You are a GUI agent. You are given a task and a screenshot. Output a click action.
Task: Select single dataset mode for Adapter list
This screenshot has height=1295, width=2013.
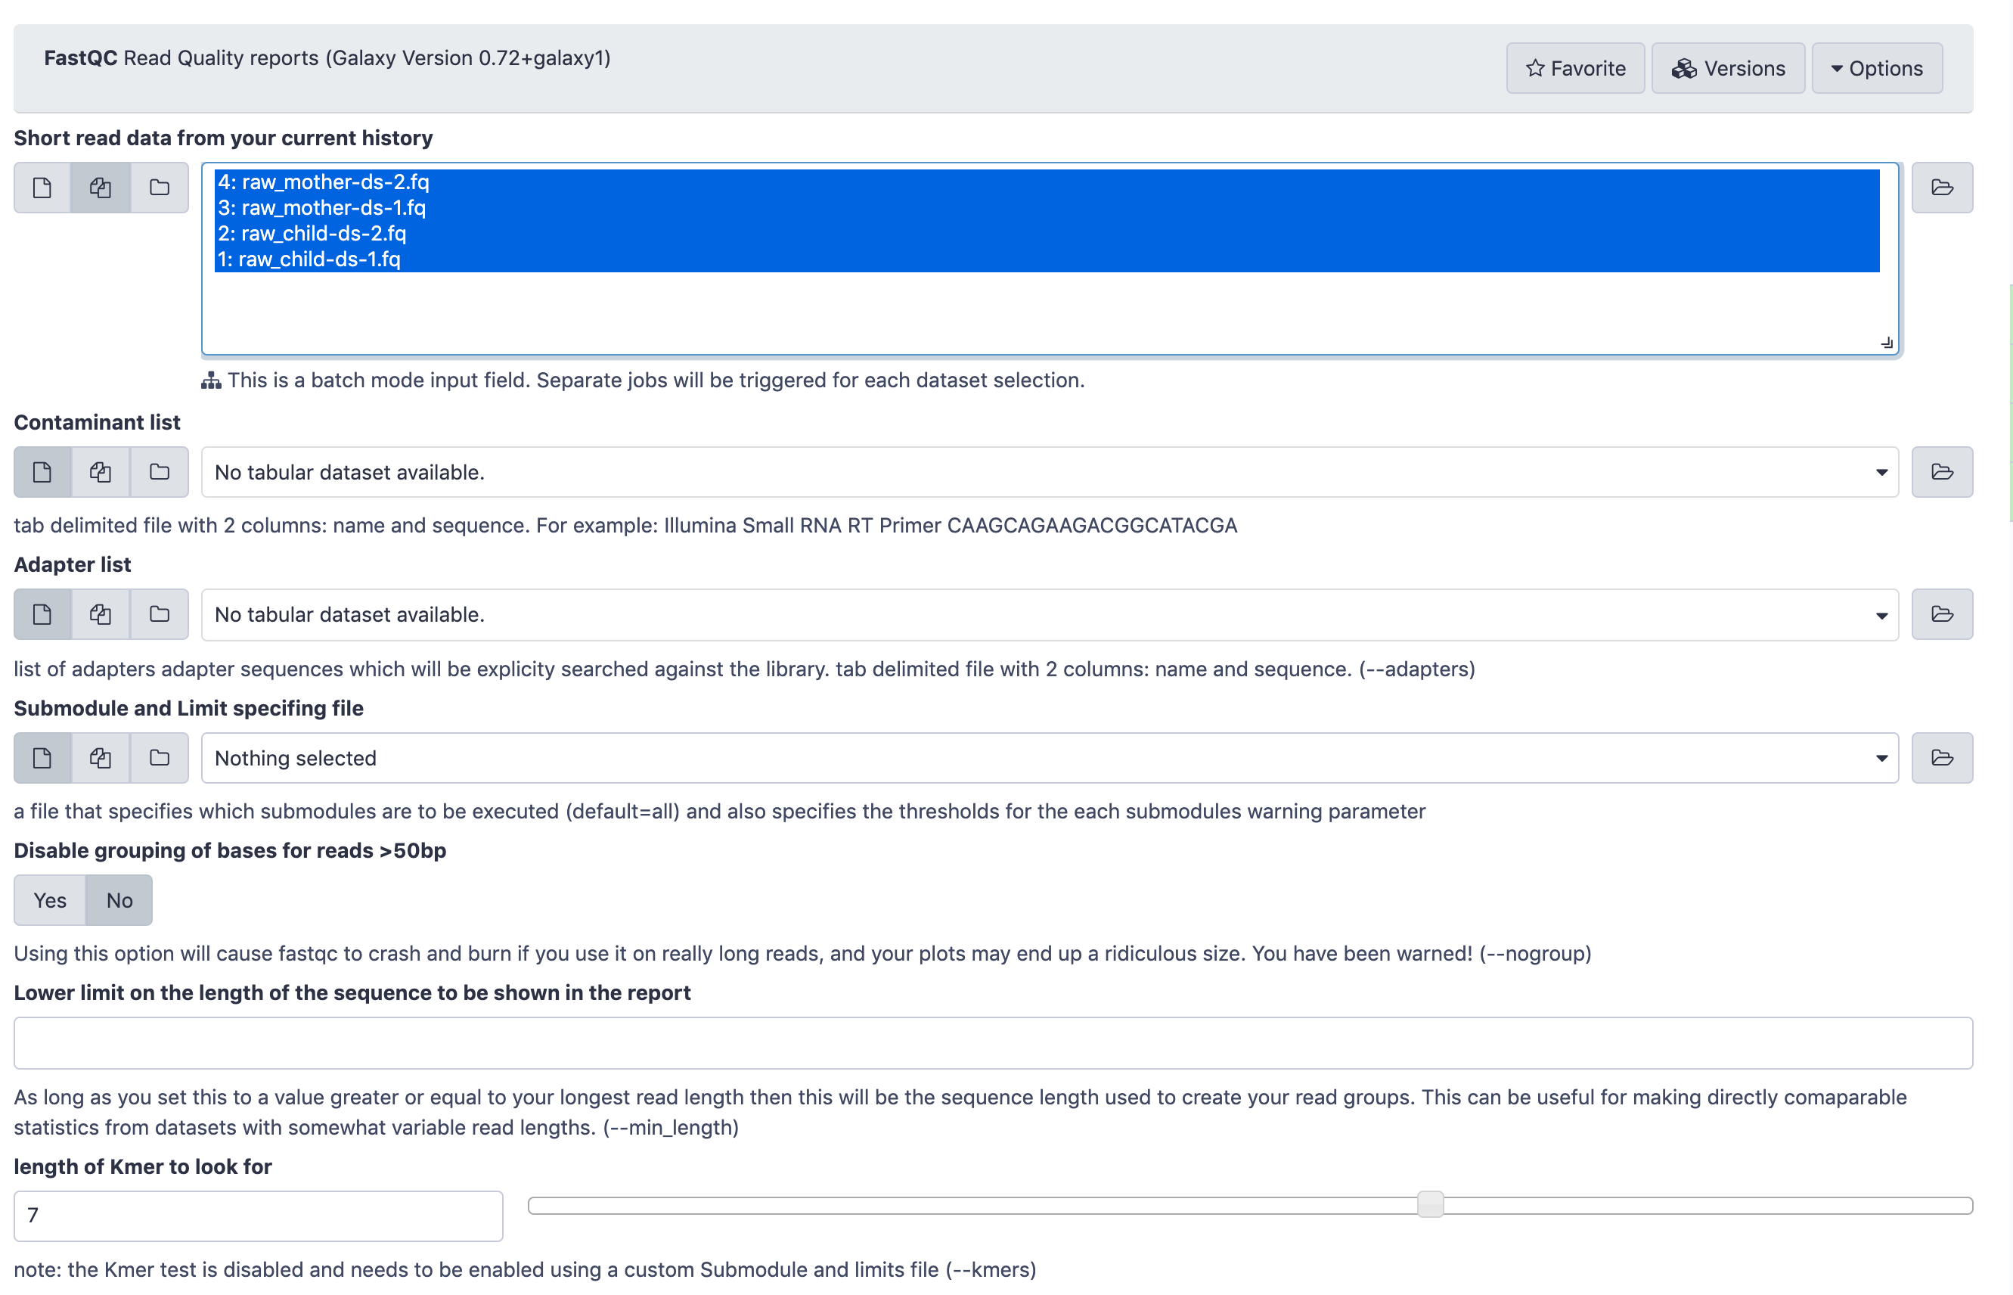[x=42, y=614]
